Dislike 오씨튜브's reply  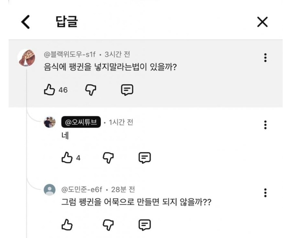109,158
